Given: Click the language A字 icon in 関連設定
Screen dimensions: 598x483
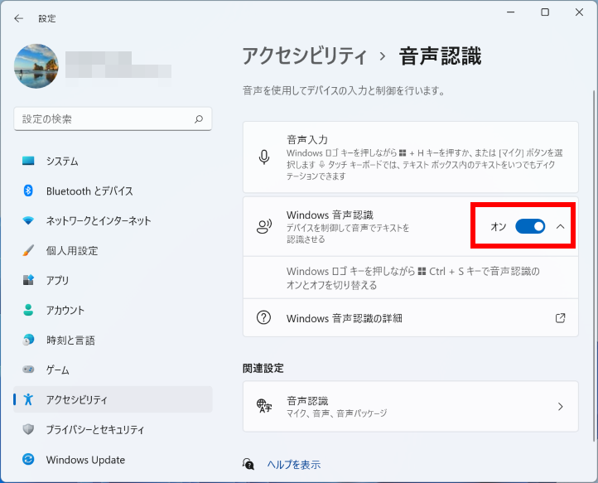Looking at the screenshot, I should click(264, 406).
